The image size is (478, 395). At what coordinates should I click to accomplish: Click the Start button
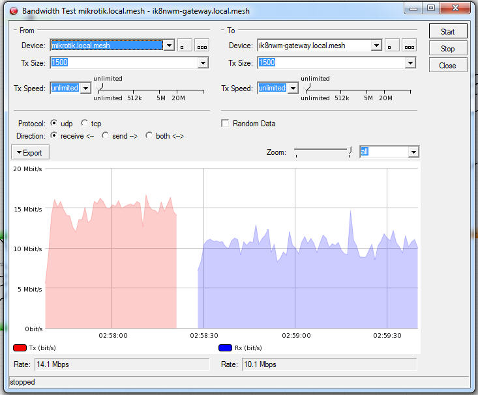tap(448, 31)
